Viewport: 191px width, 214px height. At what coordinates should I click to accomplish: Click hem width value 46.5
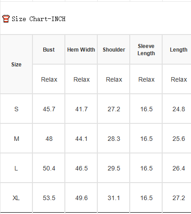tap(82, 168)
